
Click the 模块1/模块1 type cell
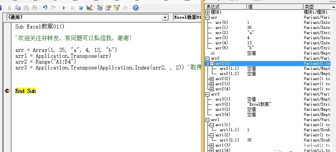[x=316, y=12]
